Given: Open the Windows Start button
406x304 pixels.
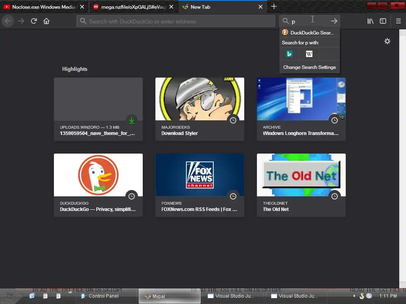Looking at the screenshot, I should click(x=10, y=296).
